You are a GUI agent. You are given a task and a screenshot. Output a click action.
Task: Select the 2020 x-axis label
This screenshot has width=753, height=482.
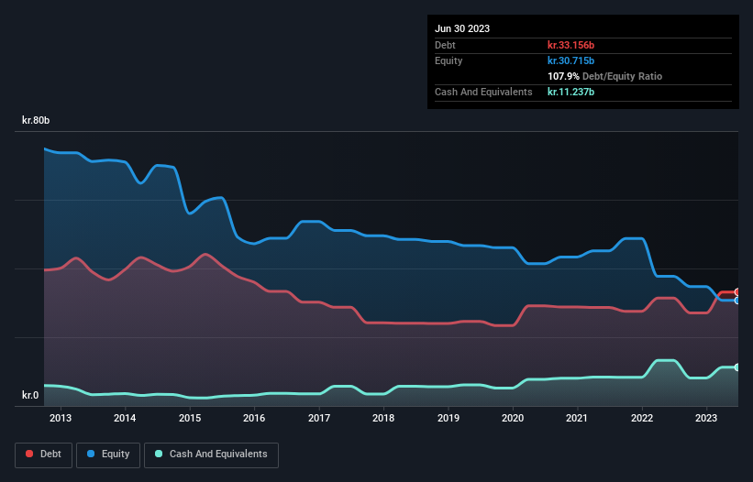tap(513, 418)
